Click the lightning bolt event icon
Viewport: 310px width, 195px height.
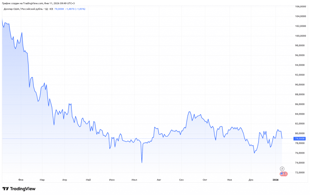[282, 169]
